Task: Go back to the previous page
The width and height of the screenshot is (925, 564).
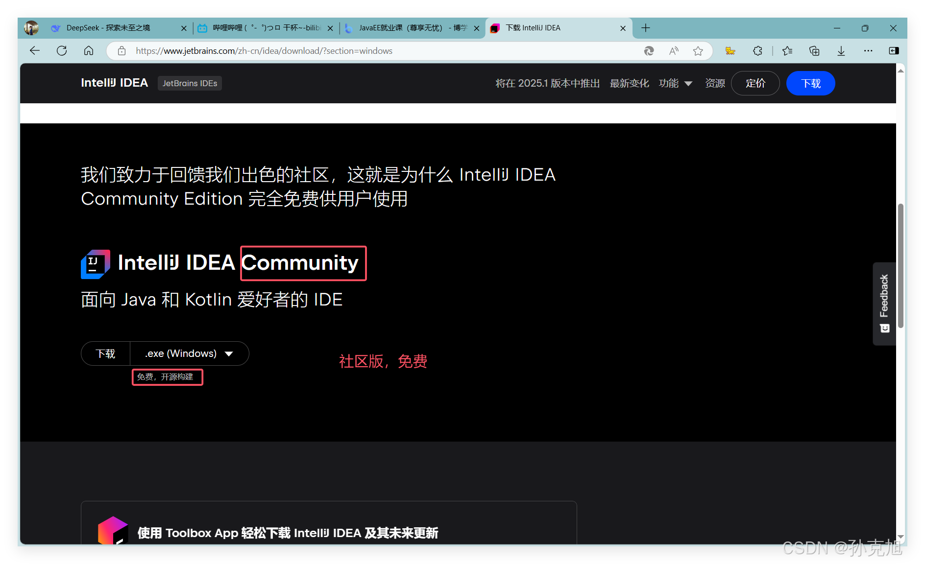Action: (35, 51)
